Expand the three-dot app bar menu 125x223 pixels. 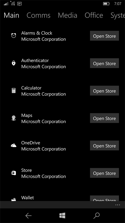click(118, 205)
